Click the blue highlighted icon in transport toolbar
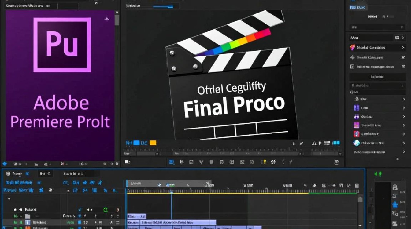This screenshot has height=229, width=411. click(172, 162)
